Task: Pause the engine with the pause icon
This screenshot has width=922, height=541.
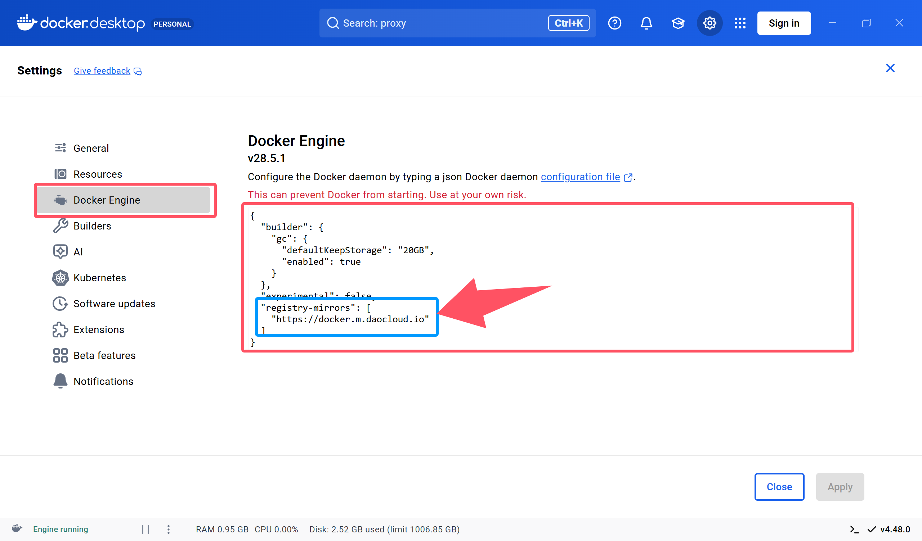Action: pyautogui.click(x=145, y=529)
